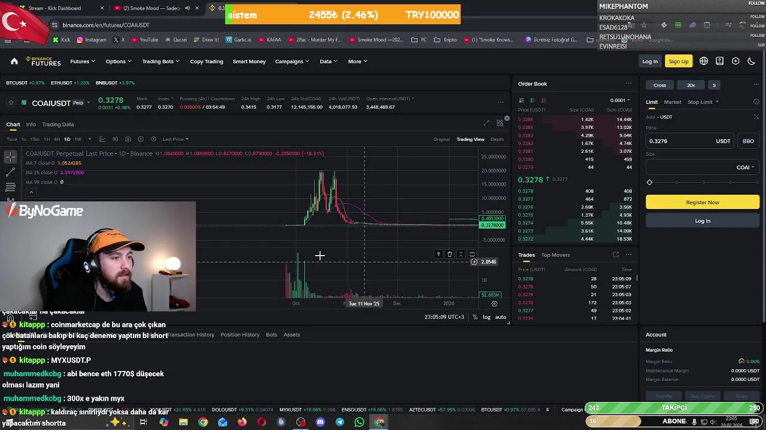Open the 20x leverage button
The width and height of the screenshot is (766, 430).
[691, 85]
